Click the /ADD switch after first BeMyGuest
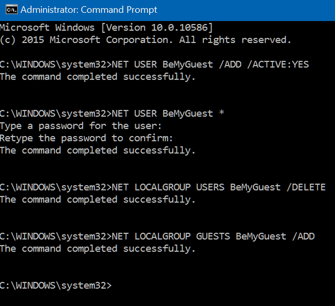Screen dimensions: 335x306 pyautogui.click(x=230, y=65)
